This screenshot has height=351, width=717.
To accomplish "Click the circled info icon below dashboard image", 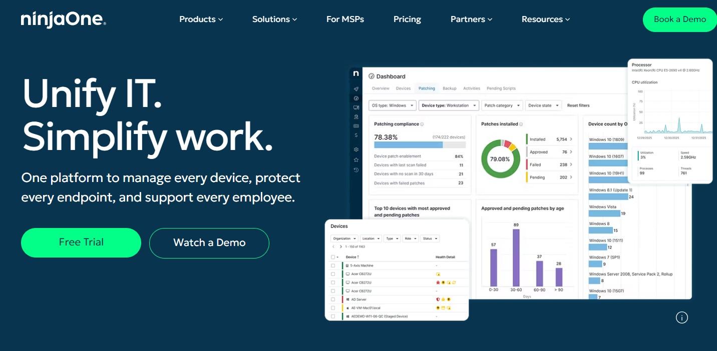I will coord(682,317).
